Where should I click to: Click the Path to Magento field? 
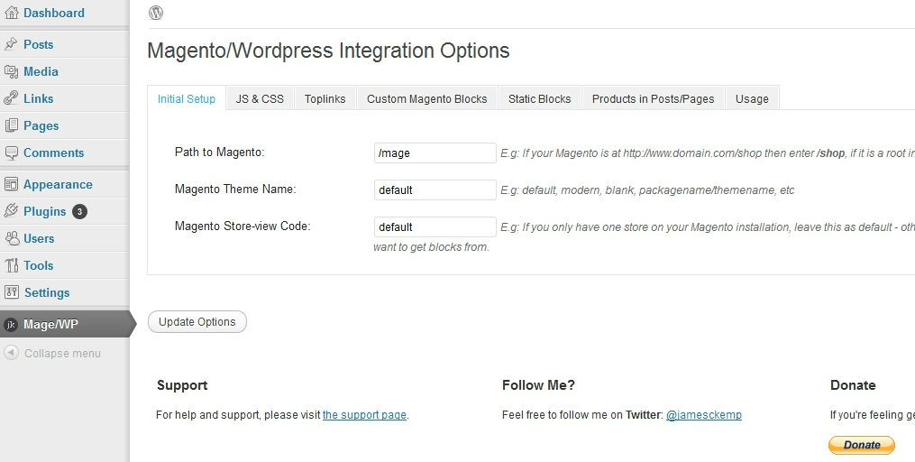pyautogui.click(x=435, y=152)
